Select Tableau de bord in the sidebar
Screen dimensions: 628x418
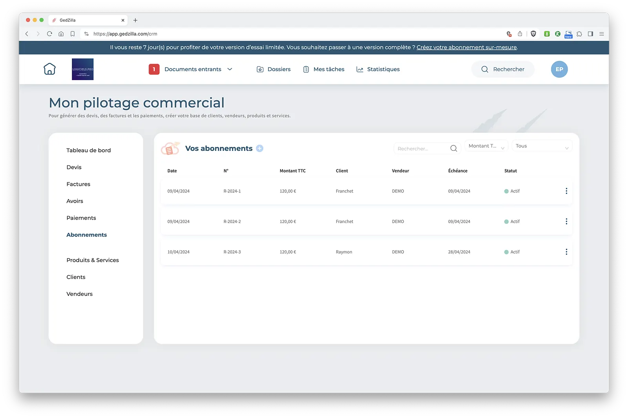[89, 150]
